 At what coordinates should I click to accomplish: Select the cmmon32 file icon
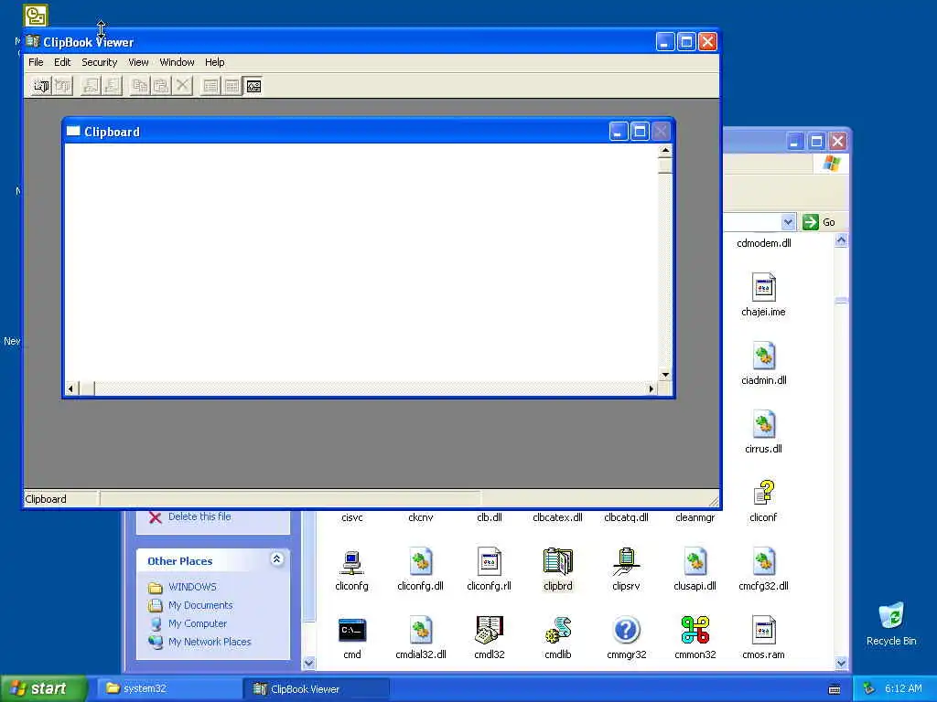[x=695, y=631]
